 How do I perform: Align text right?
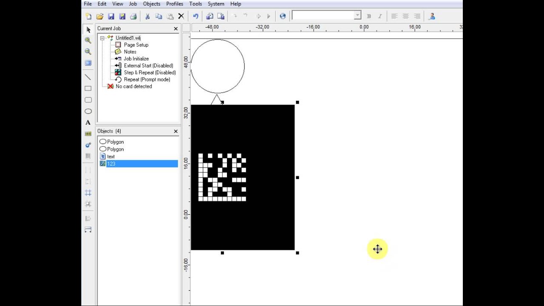pos(417,16)
